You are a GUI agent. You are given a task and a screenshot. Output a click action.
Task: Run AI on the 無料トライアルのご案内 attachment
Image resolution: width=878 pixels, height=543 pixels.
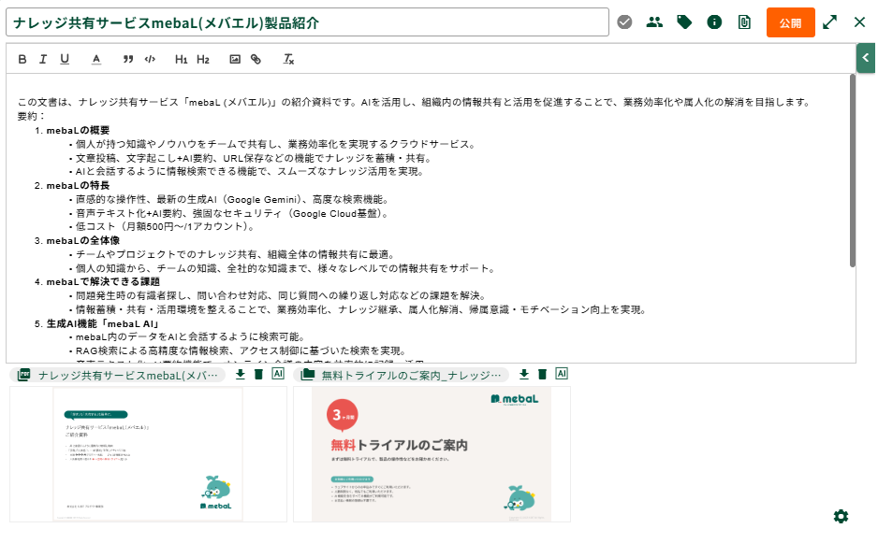tap(562, 374)
